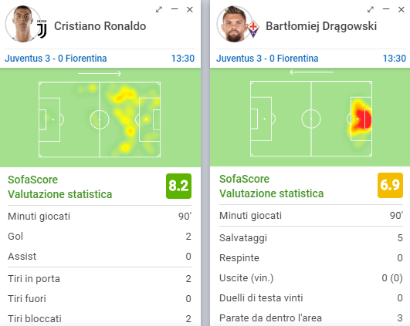Minimize the Cristiano Ronaldo stats panel

tap(175, 9)
